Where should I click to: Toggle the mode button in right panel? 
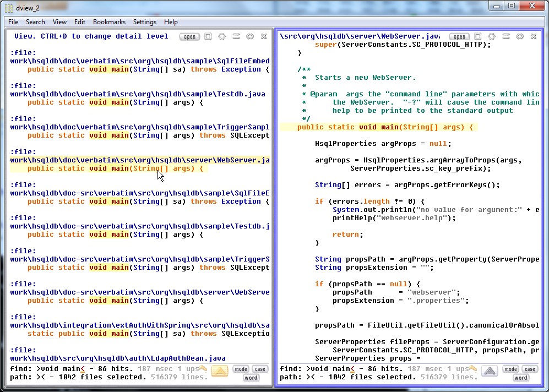point(510,369)
